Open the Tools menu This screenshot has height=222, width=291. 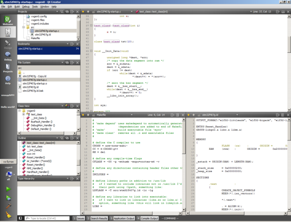[x=35, y=7]
